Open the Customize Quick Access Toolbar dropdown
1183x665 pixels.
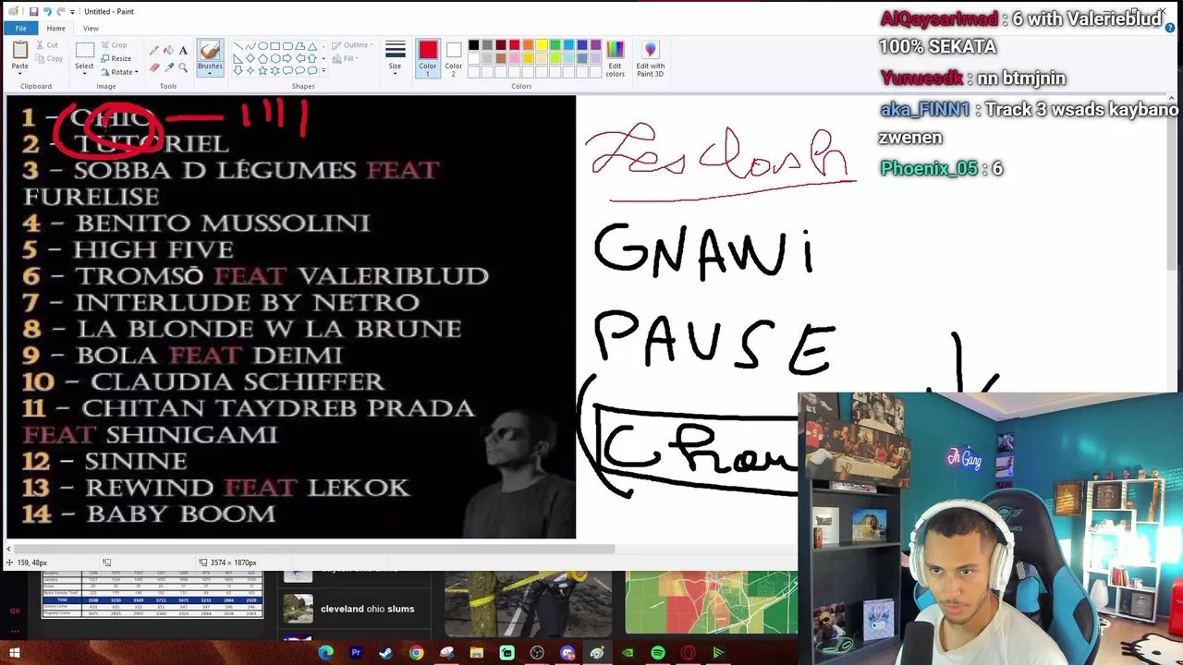point(72,12)
